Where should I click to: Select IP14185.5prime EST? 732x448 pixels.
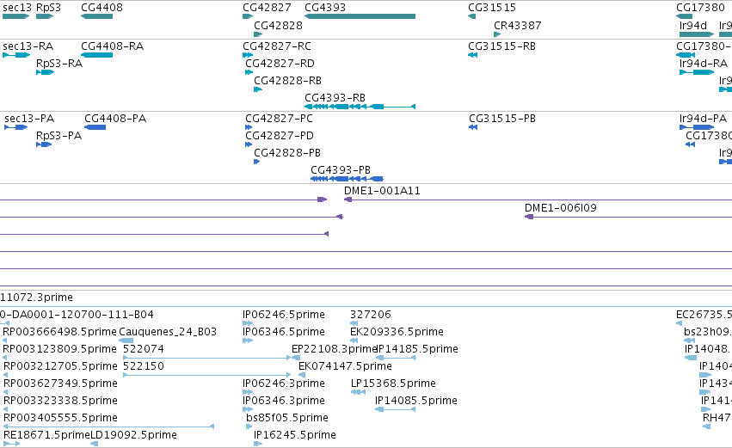click(x=417, y=349)
